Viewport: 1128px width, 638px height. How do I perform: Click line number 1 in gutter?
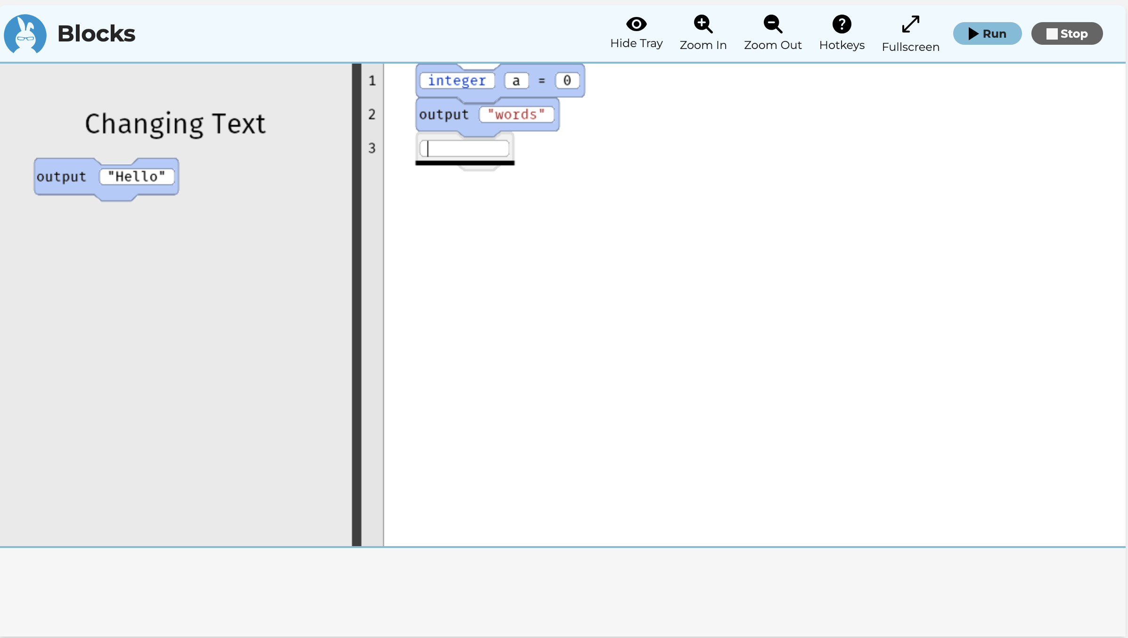pos(372,81)
